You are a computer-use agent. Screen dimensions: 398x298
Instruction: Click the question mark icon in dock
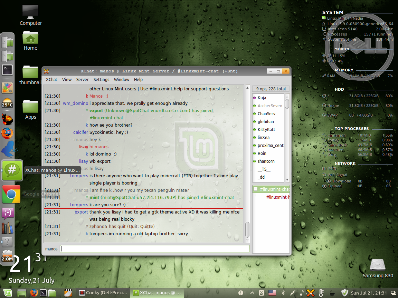pyautogui.click(x=7, y=242)
